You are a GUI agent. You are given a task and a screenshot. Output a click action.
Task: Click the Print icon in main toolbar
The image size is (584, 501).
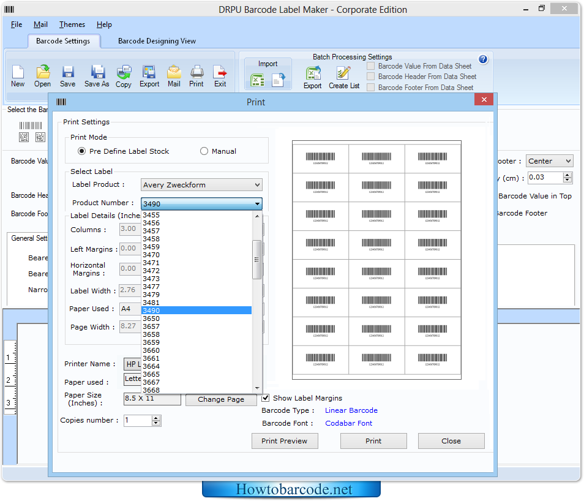click(x=197, y=76)
